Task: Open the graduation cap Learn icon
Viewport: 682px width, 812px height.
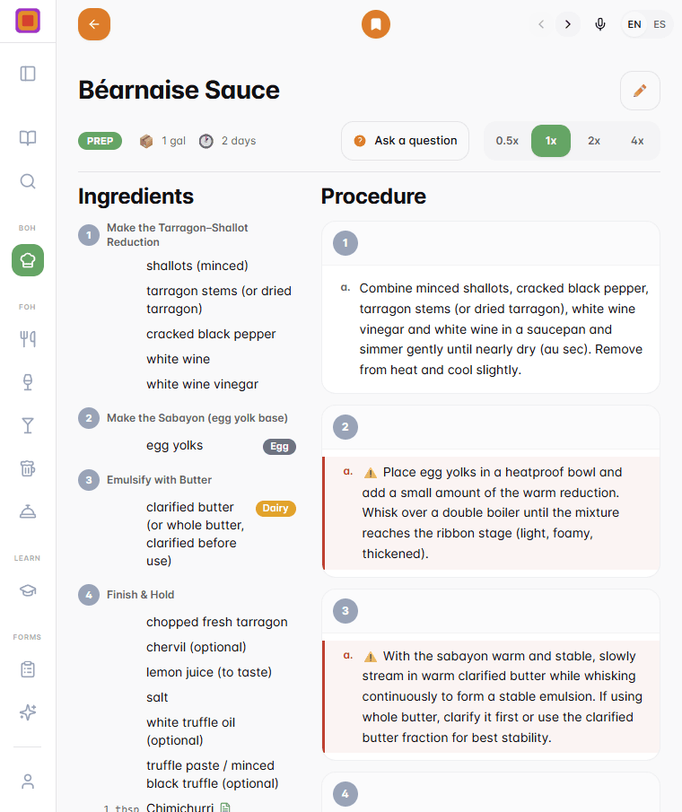Action: (28, 590)
